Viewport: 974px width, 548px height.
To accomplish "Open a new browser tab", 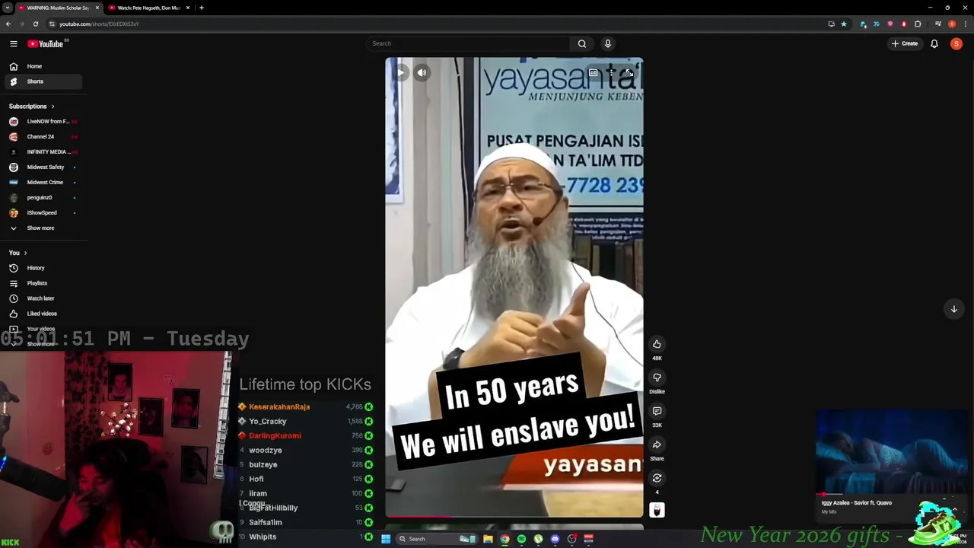I will [x=201, y=8].
